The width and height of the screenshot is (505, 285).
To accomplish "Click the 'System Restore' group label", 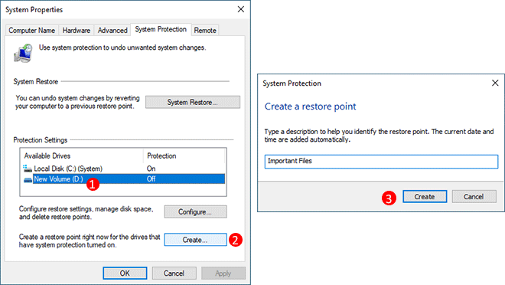I will [35, 81].
